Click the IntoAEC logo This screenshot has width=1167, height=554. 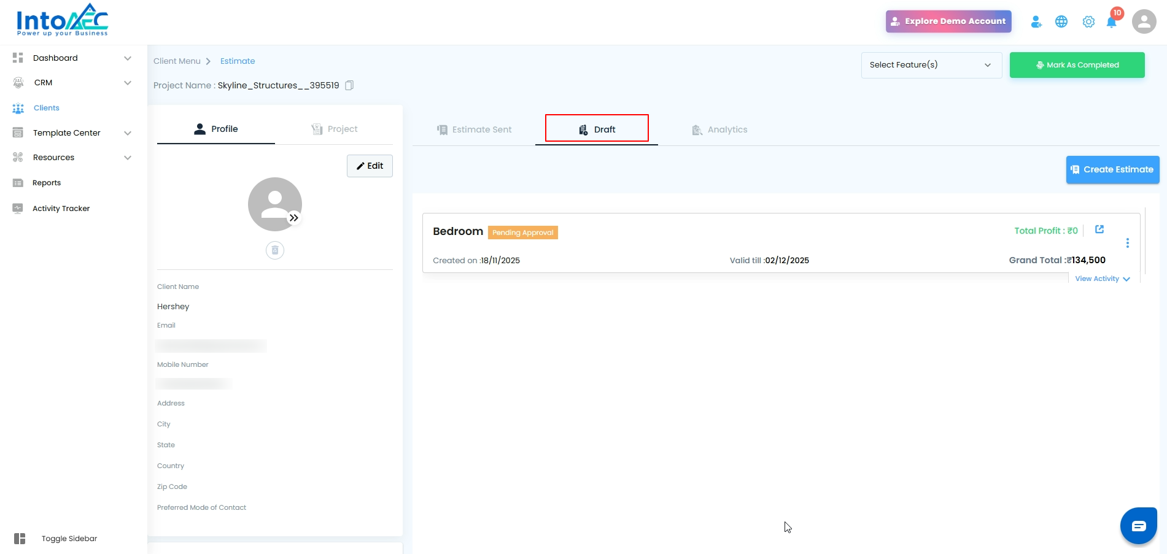tap(62, 20)
